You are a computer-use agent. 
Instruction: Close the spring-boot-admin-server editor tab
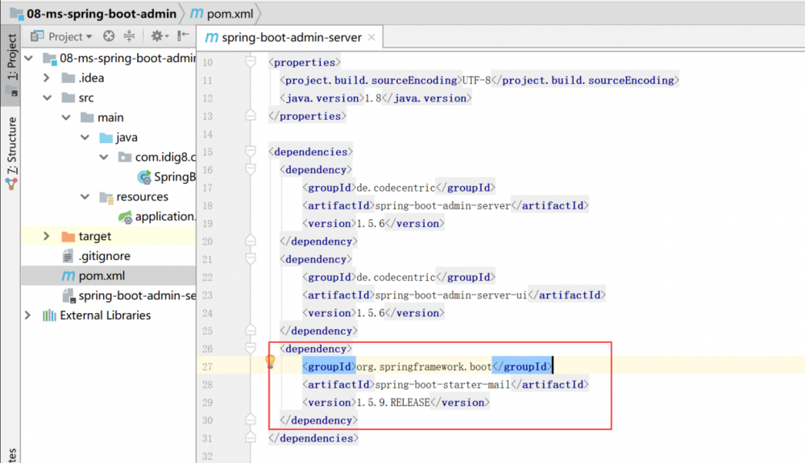click(371, 37)
